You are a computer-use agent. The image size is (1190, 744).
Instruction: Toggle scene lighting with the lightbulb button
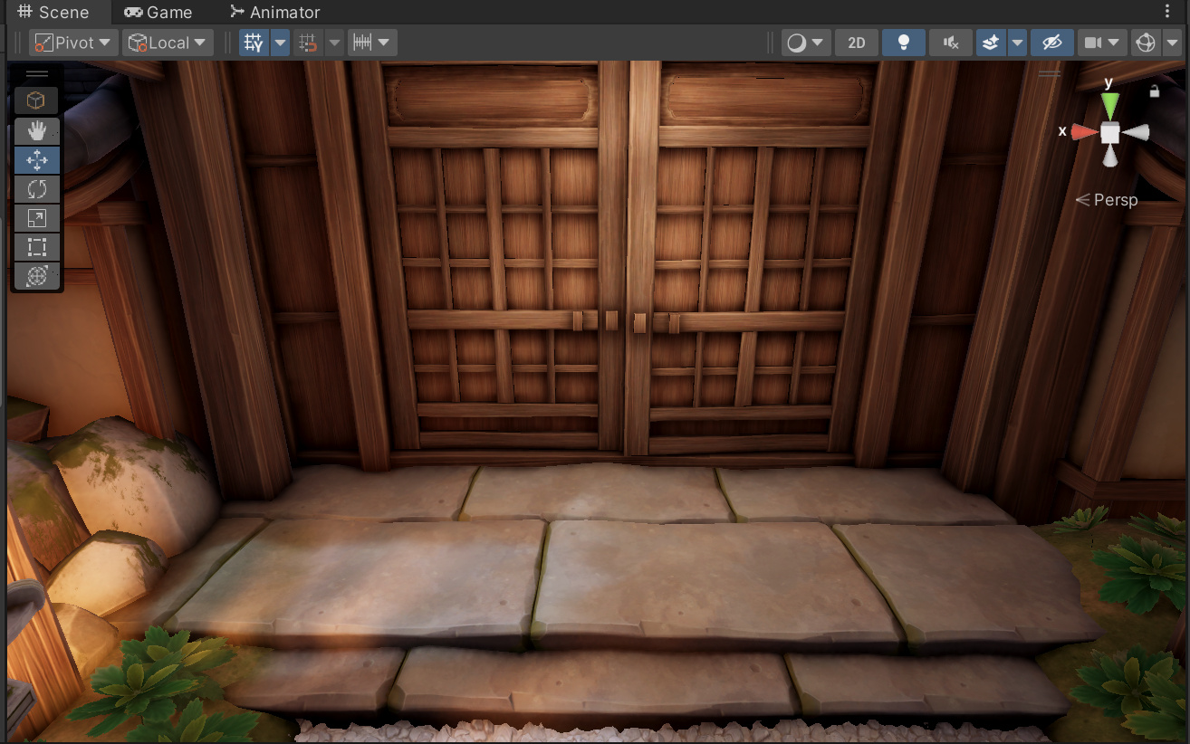point(903,43)
